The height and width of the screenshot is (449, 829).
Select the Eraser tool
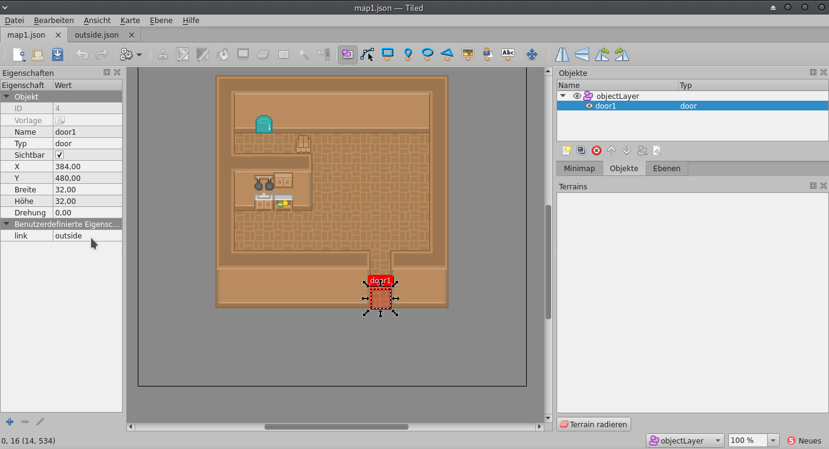coord(263,55)
